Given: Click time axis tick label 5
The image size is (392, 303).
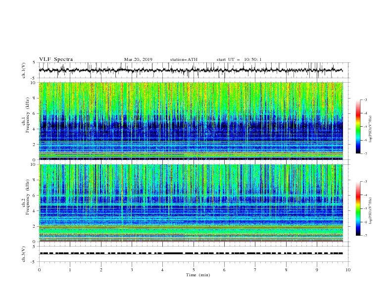Looking at the screenshot, I should coord(194,270).
